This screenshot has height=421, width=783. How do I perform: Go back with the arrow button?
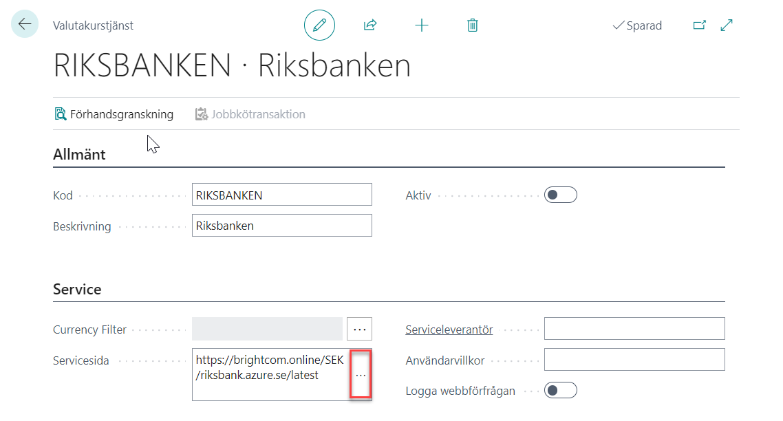[x=25, y=24]
